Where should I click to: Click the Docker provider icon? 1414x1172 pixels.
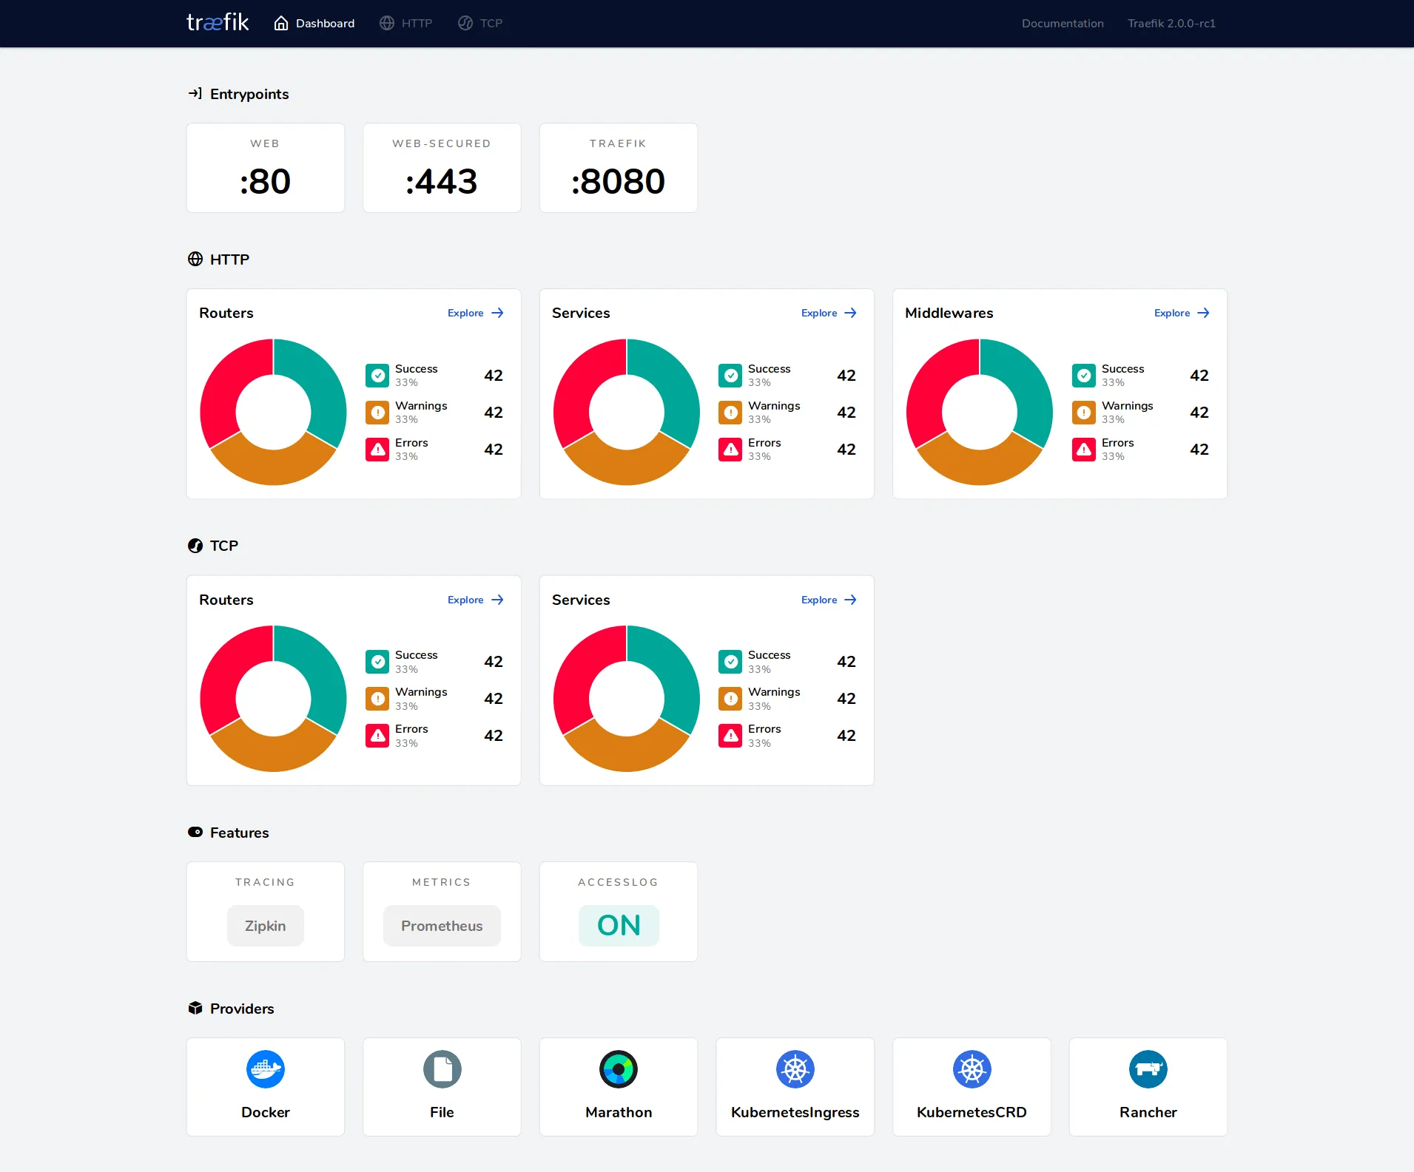point(265,1069)
